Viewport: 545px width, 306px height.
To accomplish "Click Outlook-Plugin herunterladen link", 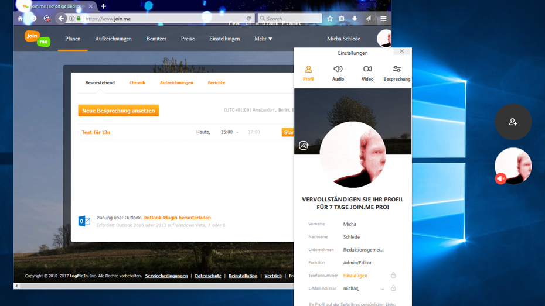I will tap(177, 218).
